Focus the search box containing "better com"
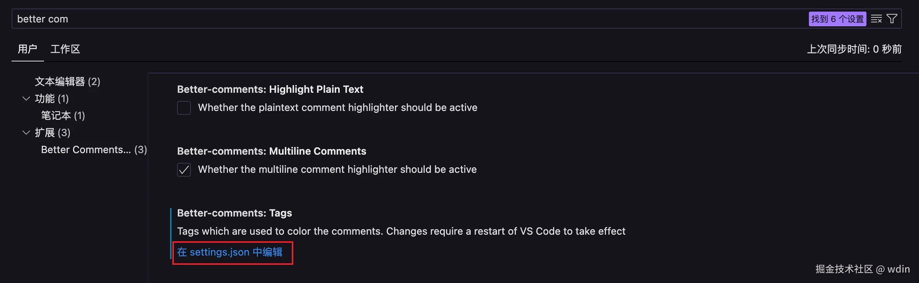 pyautogui.click(x=386, y=19)
